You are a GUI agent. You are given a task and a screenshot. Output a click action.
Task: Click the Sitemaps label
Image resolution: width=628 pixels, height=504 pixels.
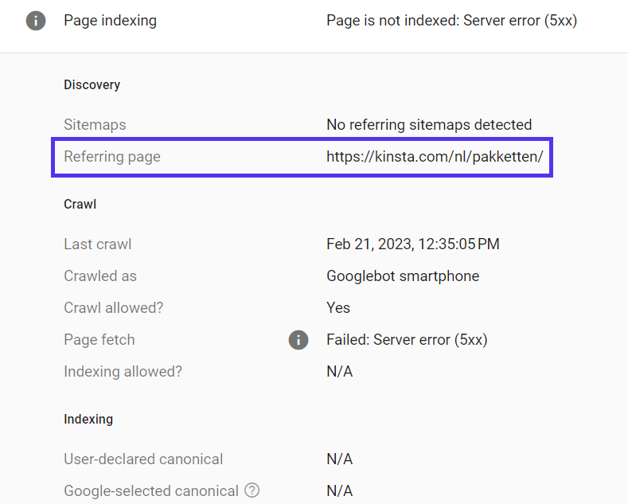95,124
